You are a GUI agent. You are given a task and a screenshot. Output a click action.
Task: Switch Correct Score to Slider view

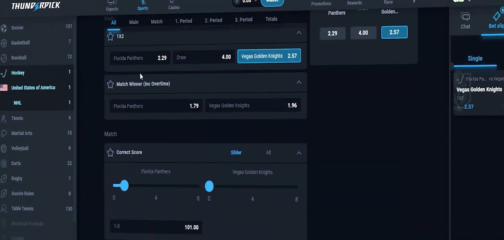coord(236,153)
